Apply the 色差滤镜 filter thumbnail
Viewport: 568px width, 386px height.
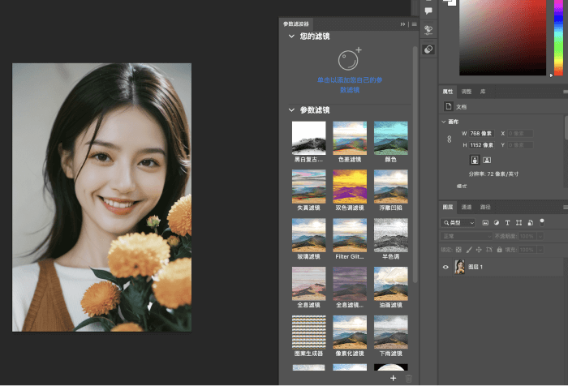click(x=350, y=138)
